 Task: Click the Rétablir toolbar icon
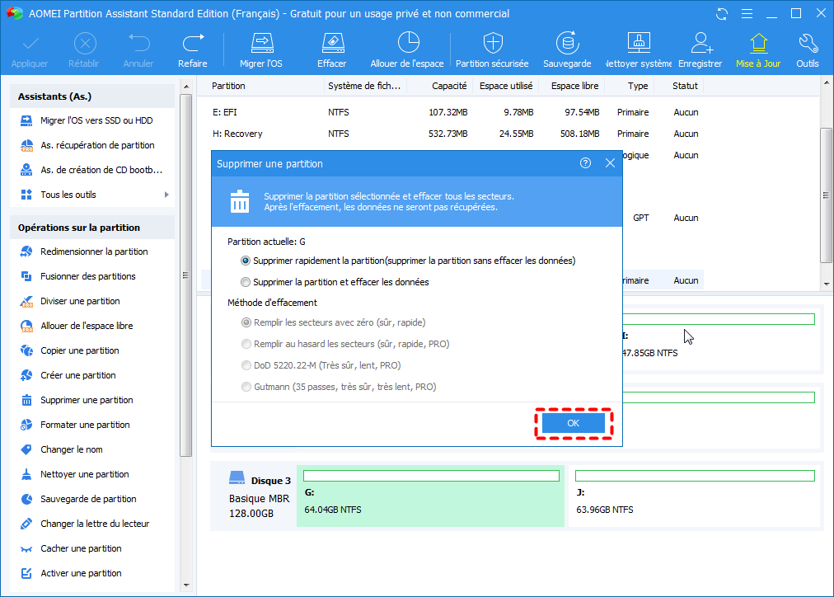click(x=85, y=44)
